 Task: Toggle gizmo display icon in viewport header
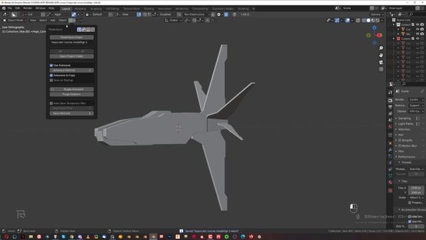(x=337, y=21)
